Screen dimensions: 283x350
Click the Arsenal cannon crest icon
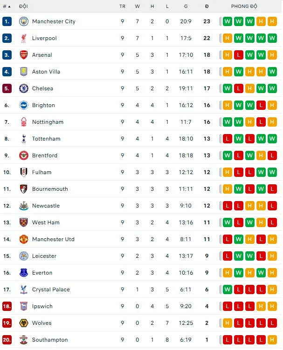(24, 55)
